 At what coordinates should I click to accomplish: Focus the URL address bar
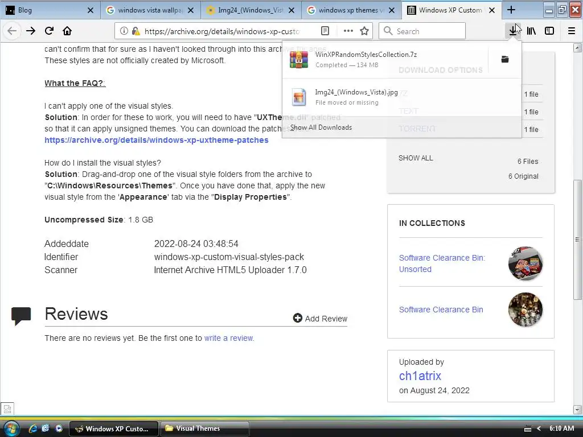point(222,31)
